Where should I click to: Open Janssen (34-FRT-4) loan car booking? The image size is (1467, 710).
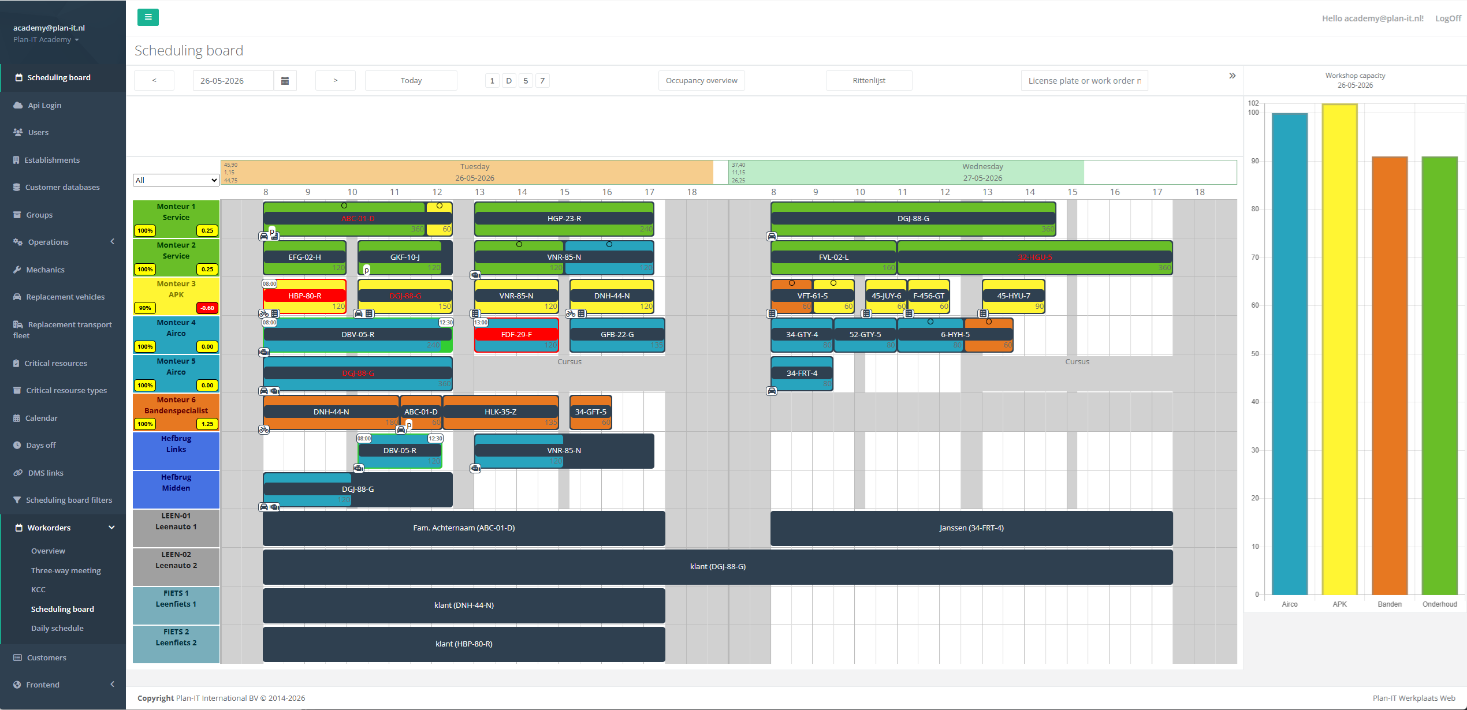(x=971, y=528)
